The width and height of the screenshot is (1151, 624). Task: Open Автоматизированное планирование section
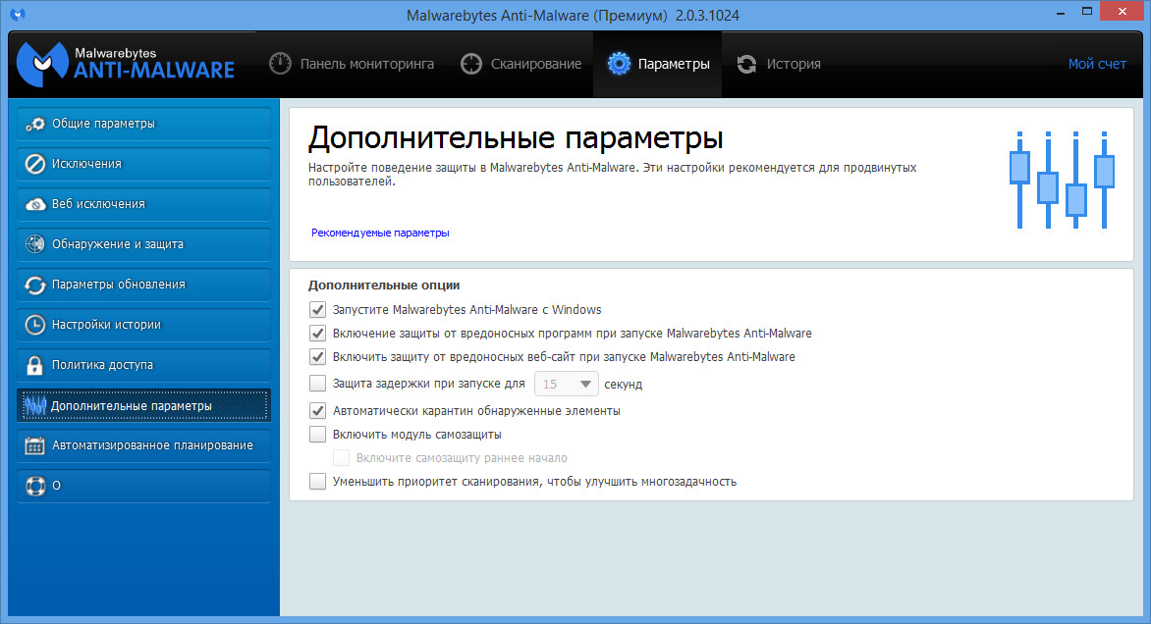pos(143,445)
